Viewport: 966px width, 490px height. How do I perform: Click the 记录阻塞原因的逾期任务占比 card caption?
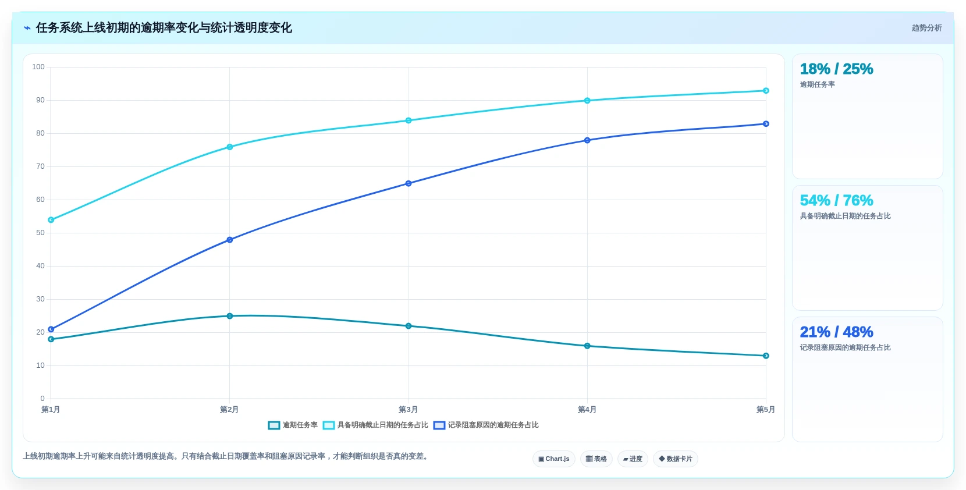pyautogui.click(x=845, y=348)
